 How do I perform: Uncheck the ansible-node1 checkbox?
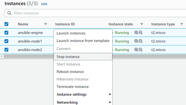(6, 41)
